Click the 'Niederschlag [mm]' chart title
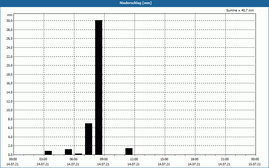 [136, 3]
